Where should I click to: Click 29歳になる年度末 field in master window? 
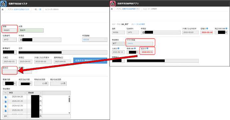[43, 61]
